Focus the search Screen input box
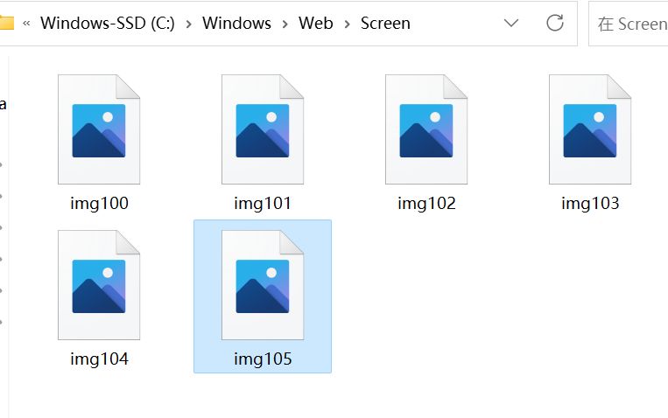Viewport: 668px width, 418px height. 628,24
